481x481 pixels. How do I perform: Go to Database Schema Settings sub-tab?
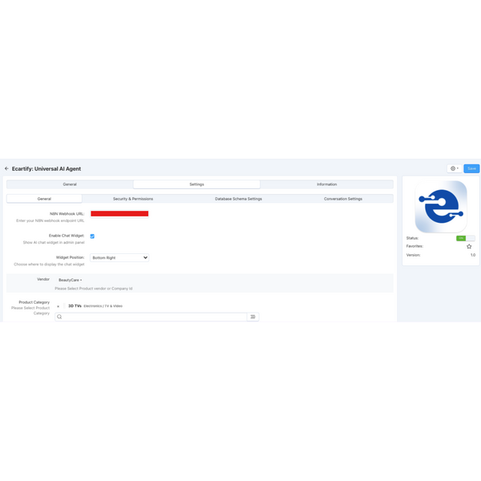tap(238, 199)
